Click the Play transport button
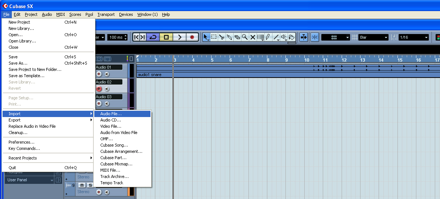Image resolution: width=440 pixels, height=199 pixels. pos(179,37)
